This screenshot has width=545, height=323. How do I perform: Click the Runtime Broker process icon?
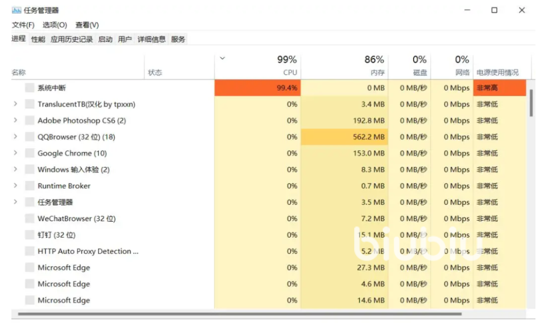30,186
